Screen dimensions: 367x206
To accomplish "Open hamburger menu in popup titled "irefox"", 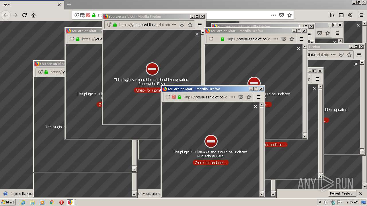I will click(359, 55).
